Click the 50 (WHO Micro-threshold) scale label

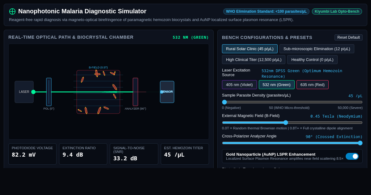coord(289,108)
